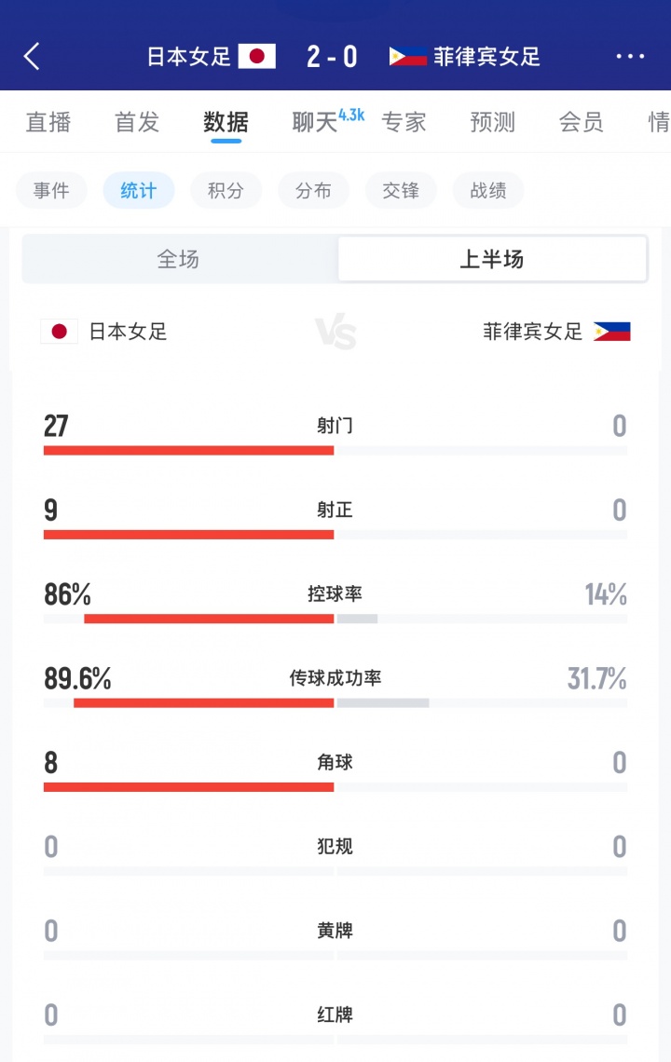Tap Philippines flag beside 菲律宾女足 in stats card

point(611,332)
